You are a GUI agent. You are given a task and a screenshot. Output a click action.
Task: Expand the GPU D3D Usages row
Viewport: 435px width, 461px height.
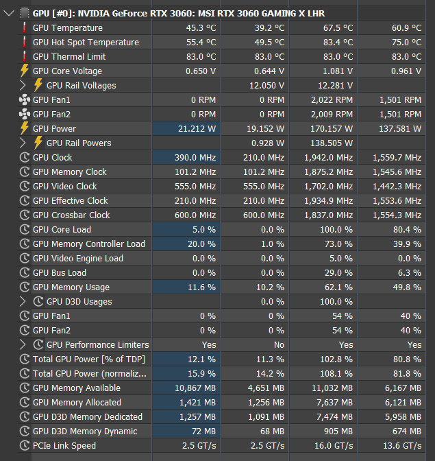tap(24, 301)
